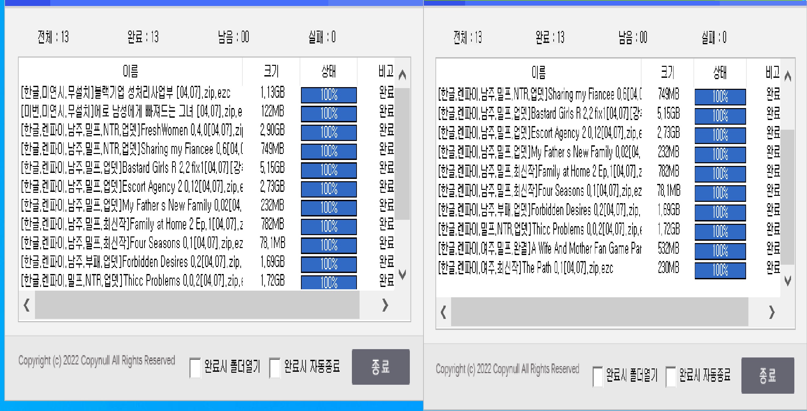This screenshot has width=807, height=411.
Task: Click right window's scroll up arrow
Action: point(787,76)
